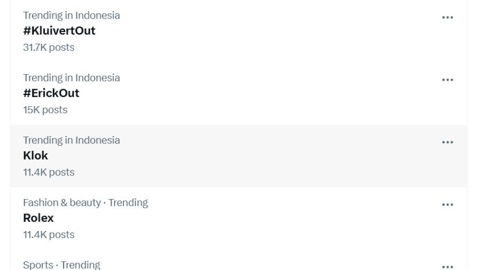Open the #ErickOut trending hashtag

[51, 93]
